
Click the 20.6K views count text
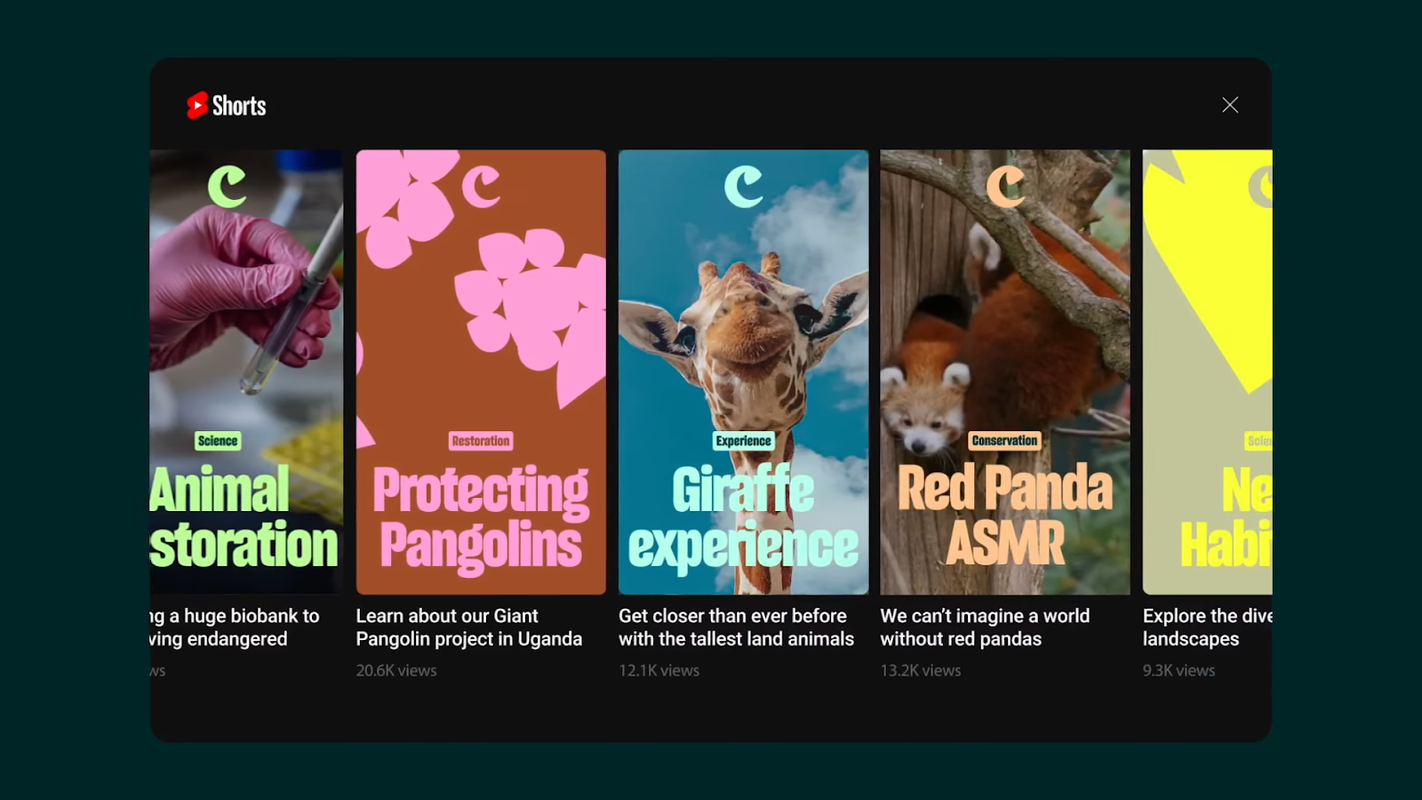pyautogui.click(x=396, y=670)
